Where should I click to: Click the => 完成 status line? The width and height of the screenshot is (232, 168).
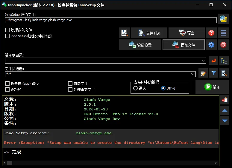click(13, 152)
